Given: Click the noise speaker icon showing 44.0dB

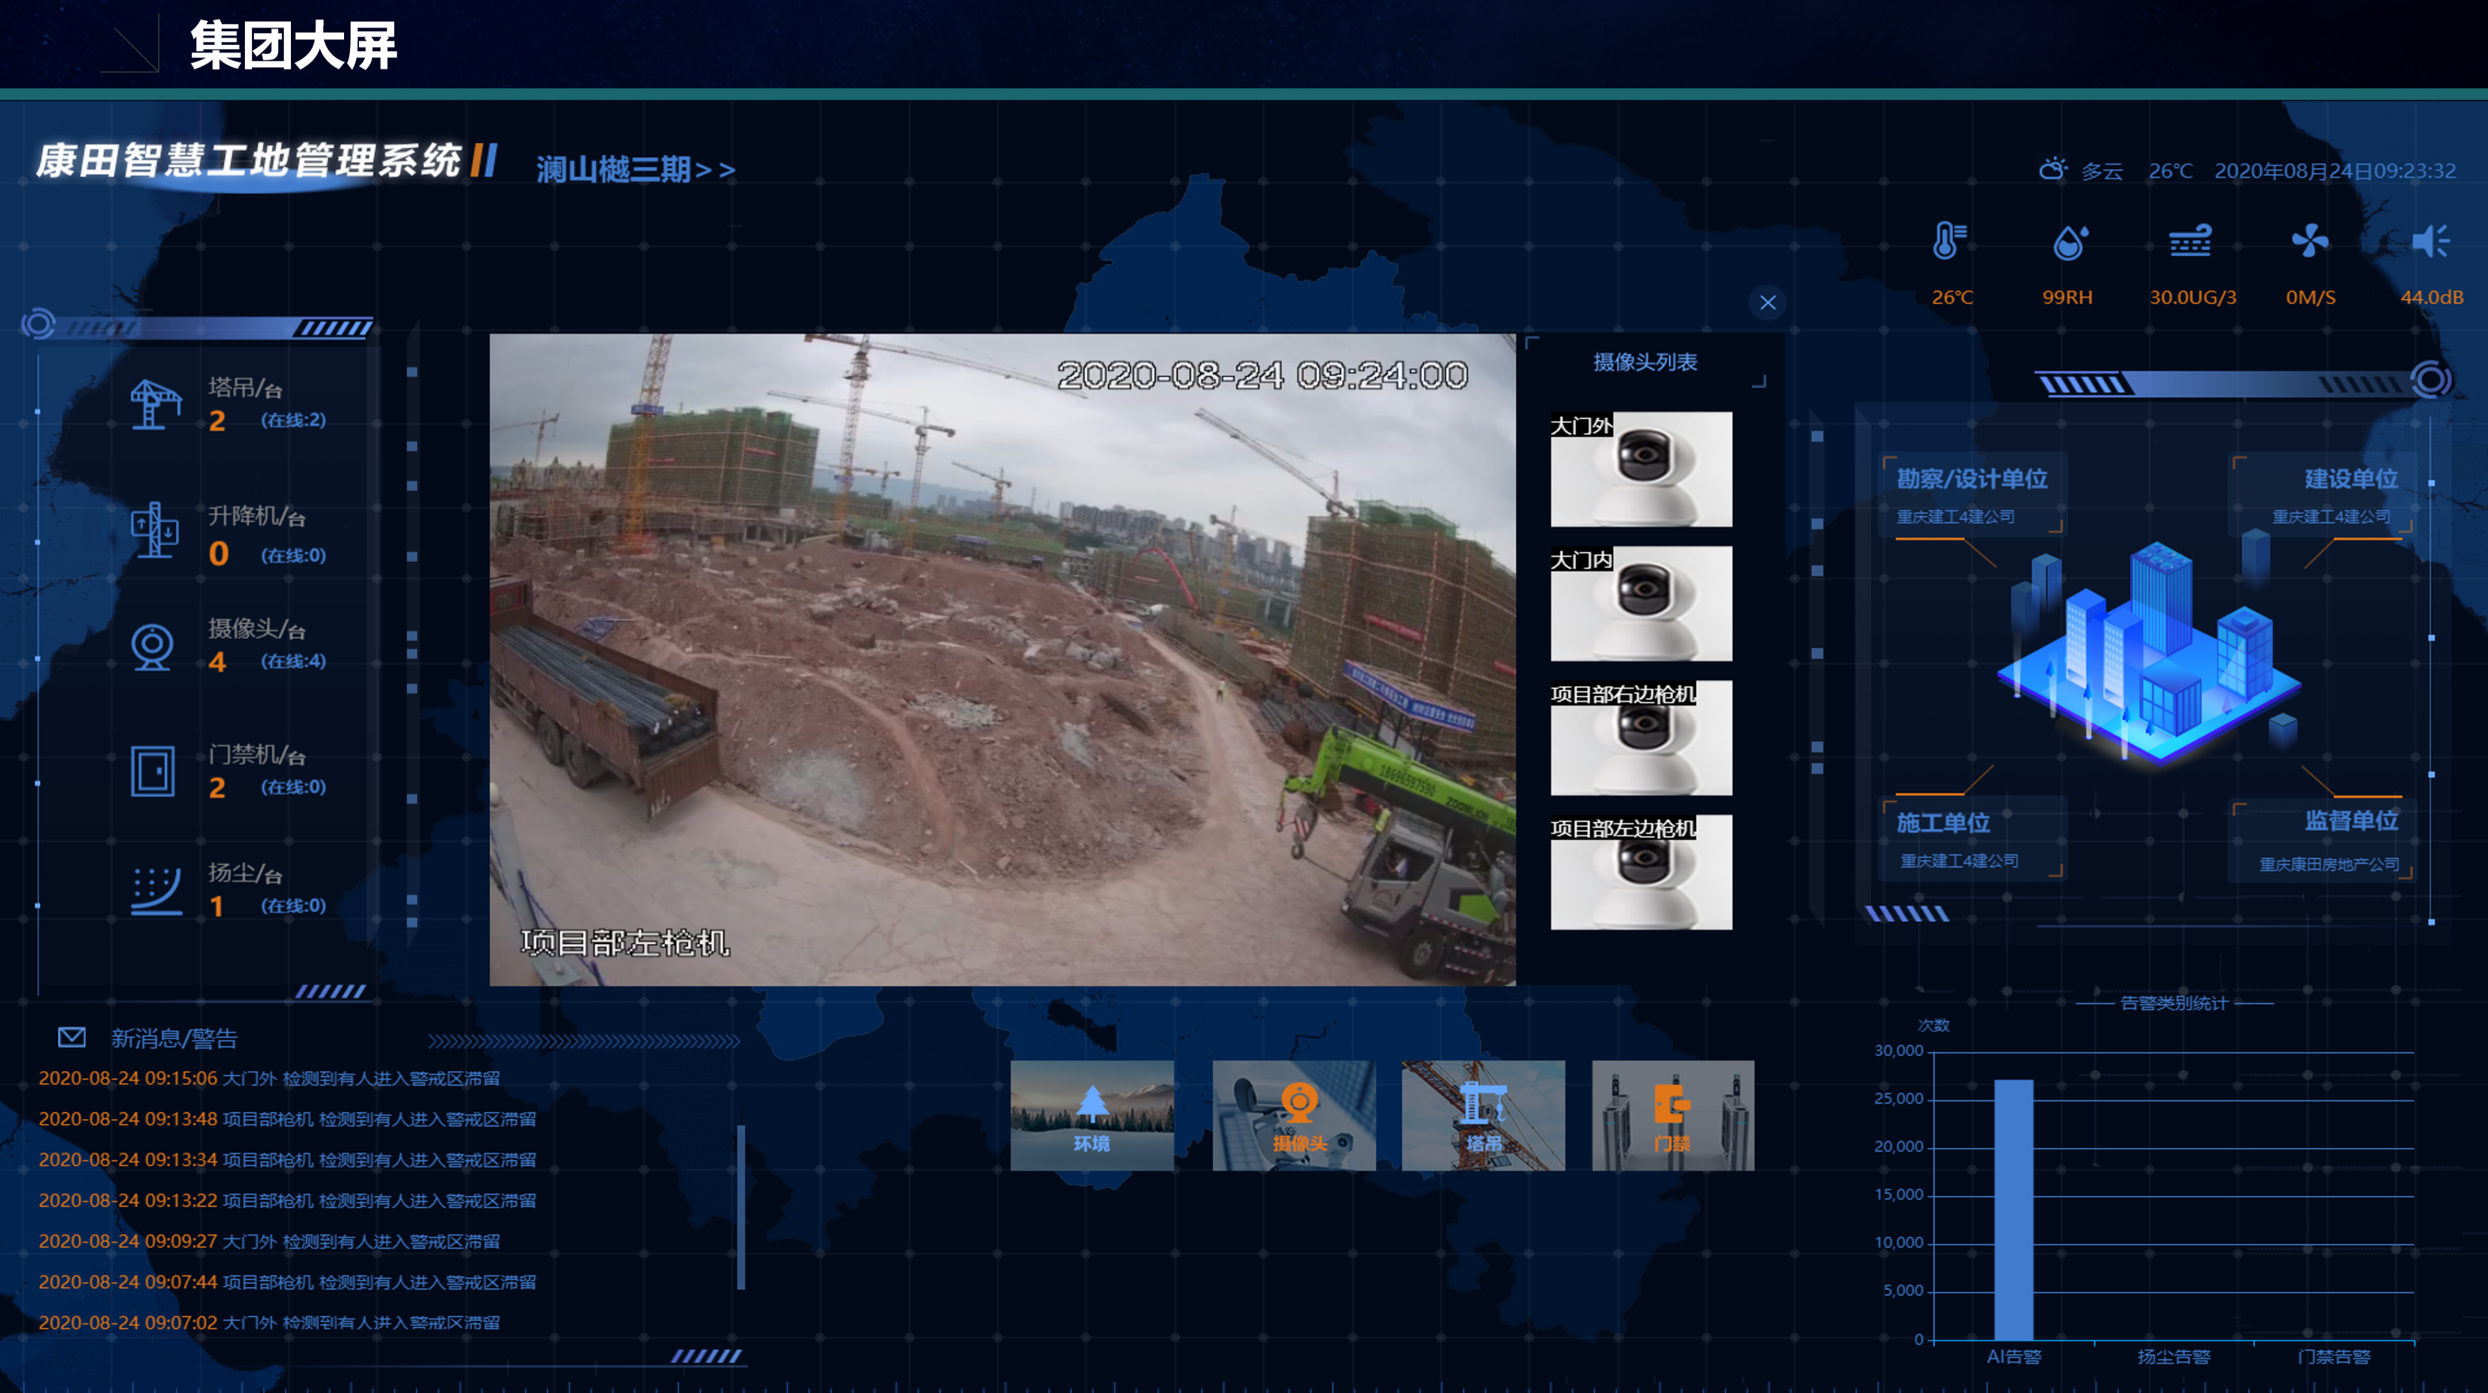Looking at the screenshot, I should pos(2430,242).
